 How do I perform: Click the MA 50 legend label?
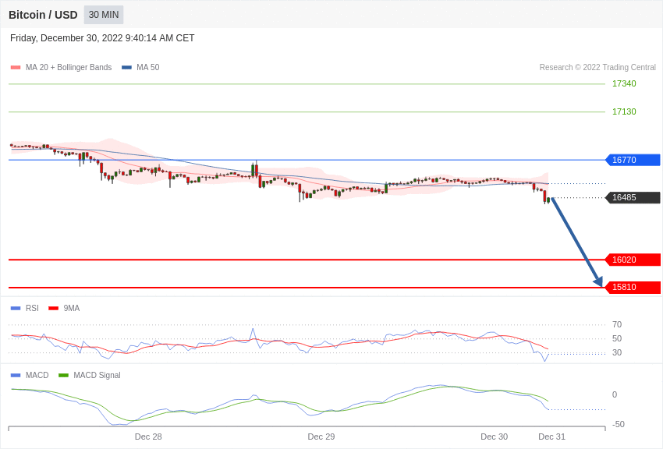148,67
